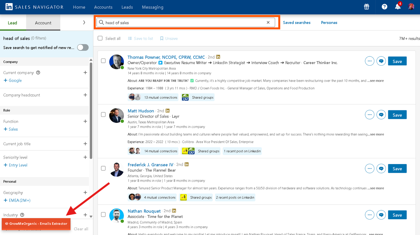Click the Save to list icon

[x=130, y=38]
